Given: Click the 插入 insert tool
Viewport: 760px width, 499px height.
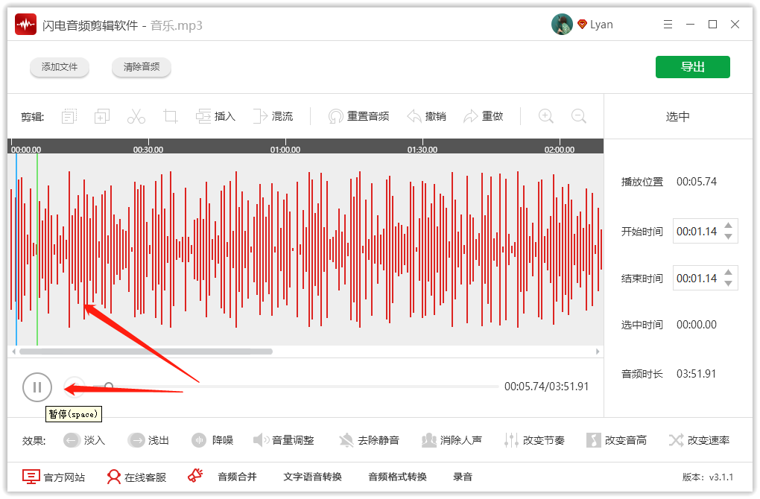Looking at the screenshot, I should [215, 116].
